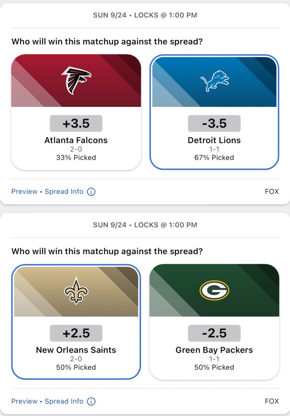The image size is (290, 416).
Task: Click the Green Bay Packers logo
Action: [x=214, y=290]
